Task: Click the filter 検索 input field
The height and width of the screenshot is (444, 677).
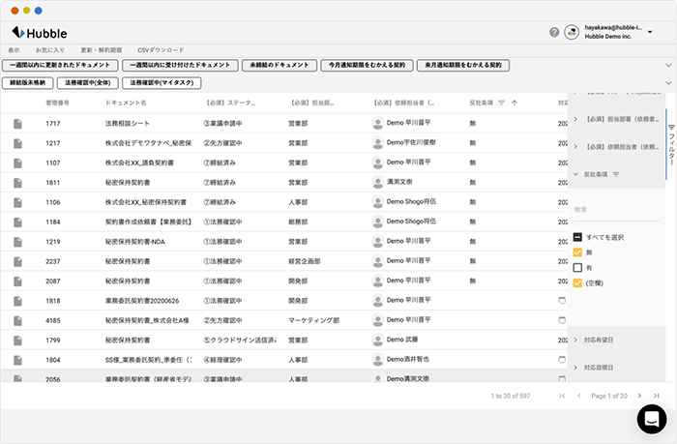Action: tap(614, 209)
